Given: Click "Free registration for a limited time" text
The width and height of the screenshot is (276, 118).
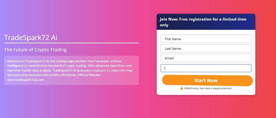Looking at the screenshot, I should coord(213,19).
